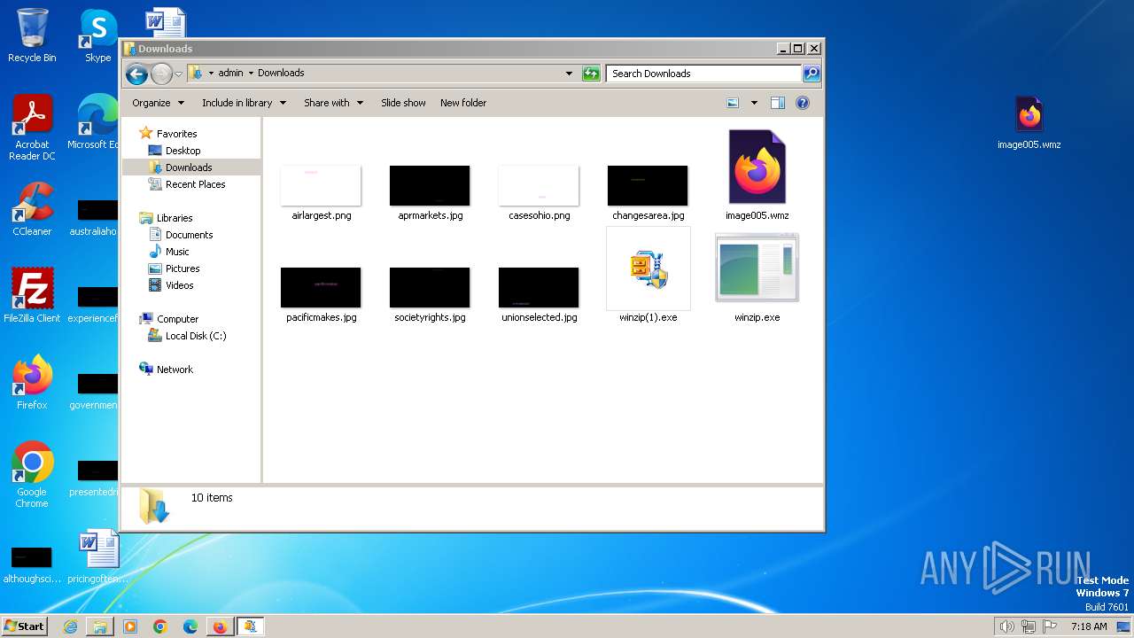This screenshot has width=1134, height=638.
Task: Select Network in navigation pane
Action: 175,370
